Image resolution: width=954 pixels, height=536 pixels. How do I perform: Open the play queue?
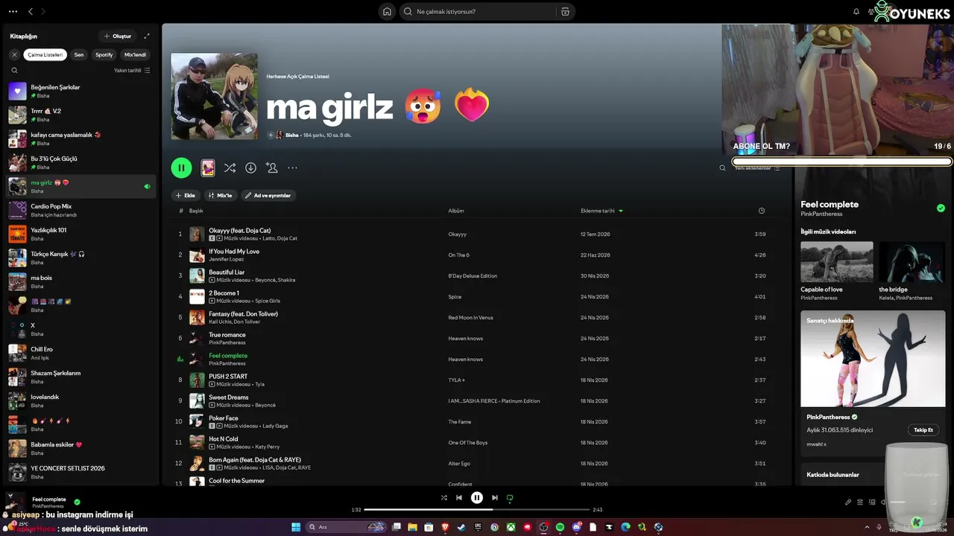click(x=860, y=502)
